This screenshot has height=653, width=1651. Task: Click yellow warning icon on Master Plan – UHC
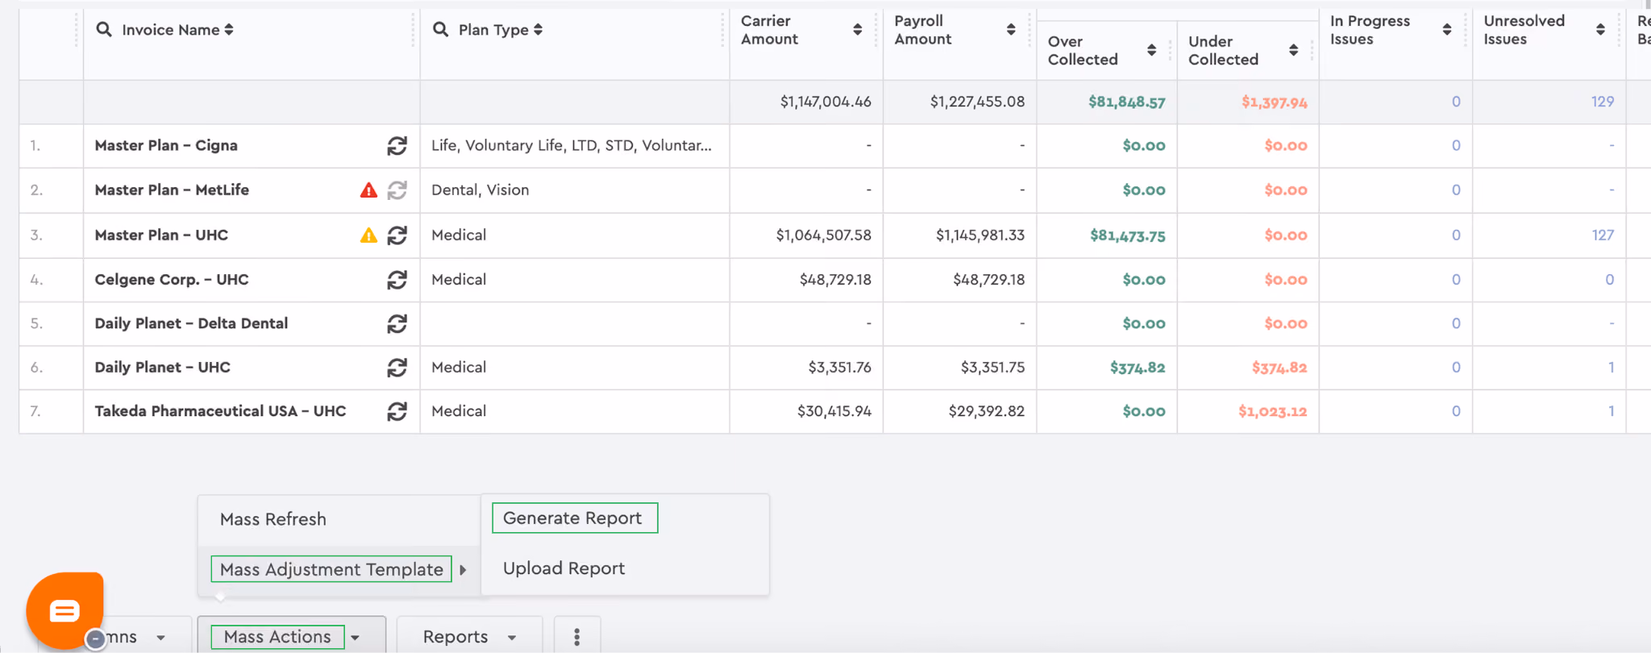(x=368, y=235)
